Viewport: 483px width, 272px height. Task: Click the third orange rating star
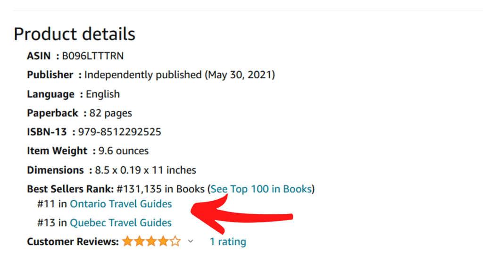click(x=151, y=242)
